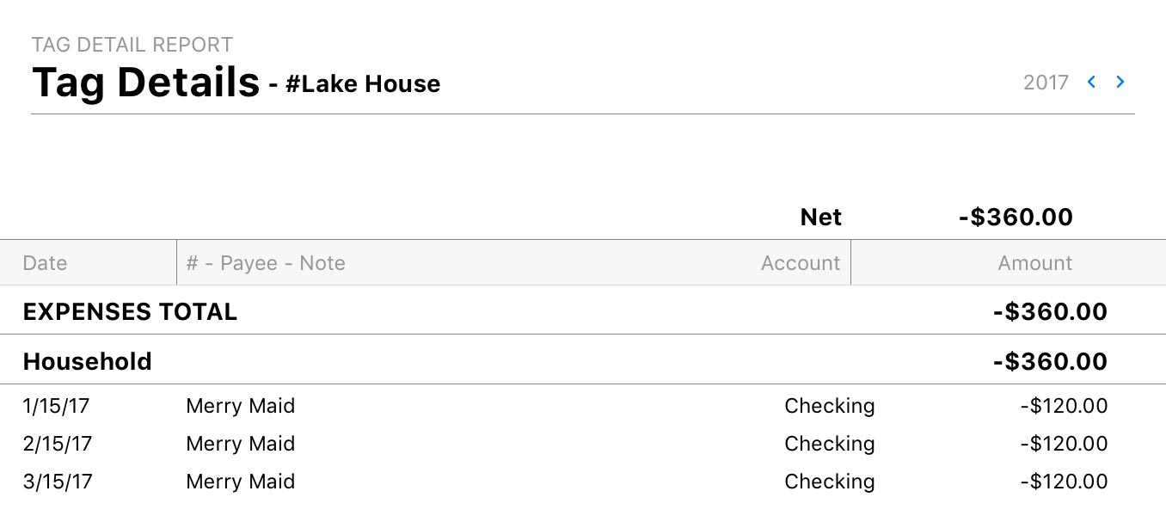1166x528 pixels.
Task: Open the 1/15/17 Merry Maid transaction
Action: [x=241, y=406]
